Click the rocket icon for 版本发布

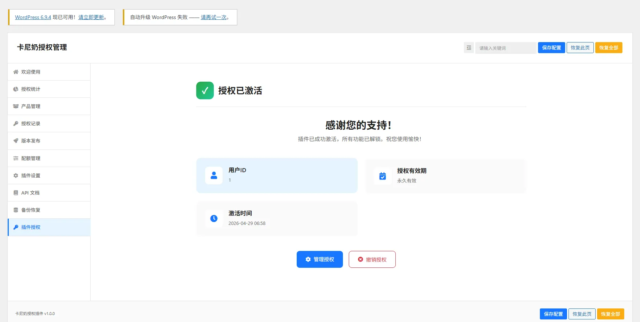click(16, 141)
